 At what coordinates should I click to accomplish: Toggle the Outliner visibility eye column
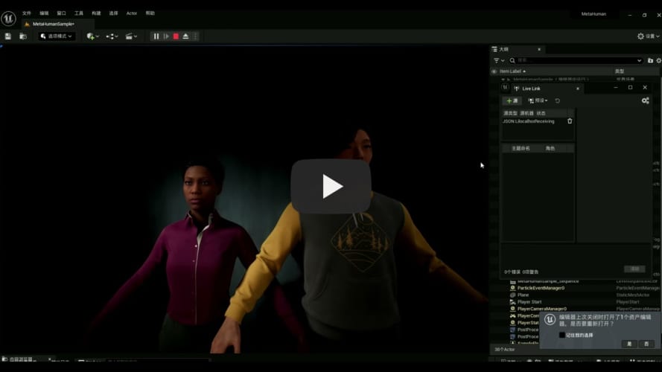click(494, 71)
